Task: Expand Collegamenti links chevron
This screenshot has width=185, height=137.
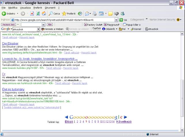Action: (147, 19)
